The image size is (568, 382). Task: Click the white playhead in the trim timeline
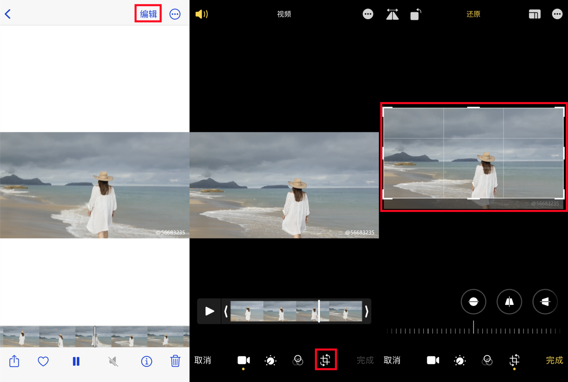(x=319, y=311)
